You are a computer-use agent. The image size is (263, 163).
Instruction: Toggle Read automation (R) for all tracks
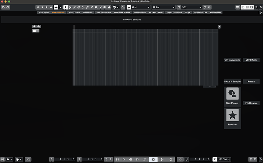[47, 7]
